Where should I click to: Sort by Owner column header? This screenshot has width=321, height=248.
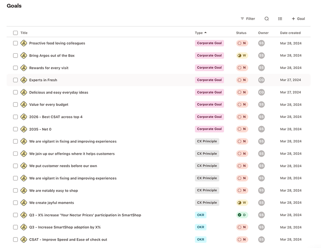click(263, 33)
